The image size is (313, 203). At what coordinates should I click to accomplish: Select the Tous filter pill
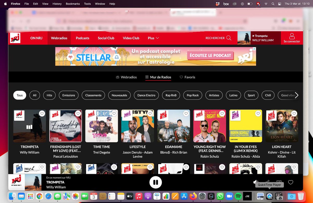tap(20, 95)
